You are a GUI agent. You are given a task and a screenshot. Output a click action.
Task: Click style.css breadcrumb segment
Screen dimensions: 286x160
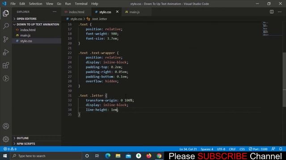(76, 19)
